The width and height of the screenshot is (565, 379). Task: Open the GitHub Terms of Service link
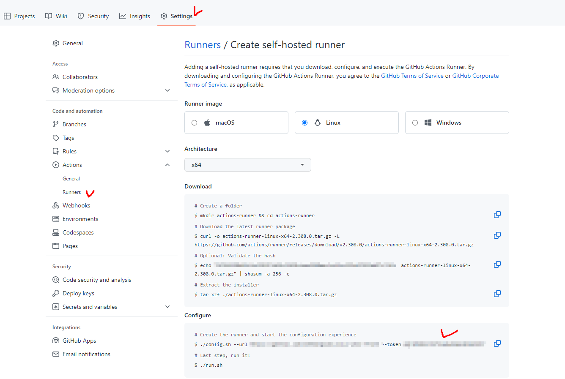point(412,76)
